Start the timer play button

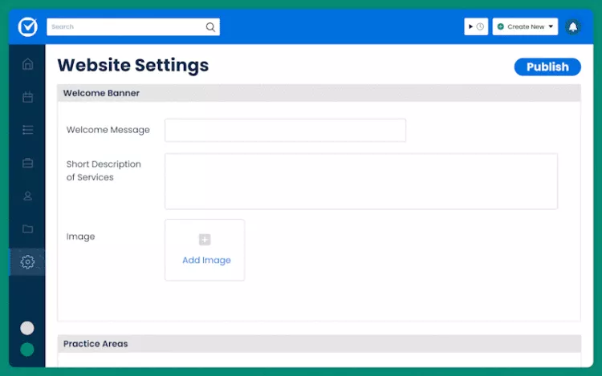(471, 26)
